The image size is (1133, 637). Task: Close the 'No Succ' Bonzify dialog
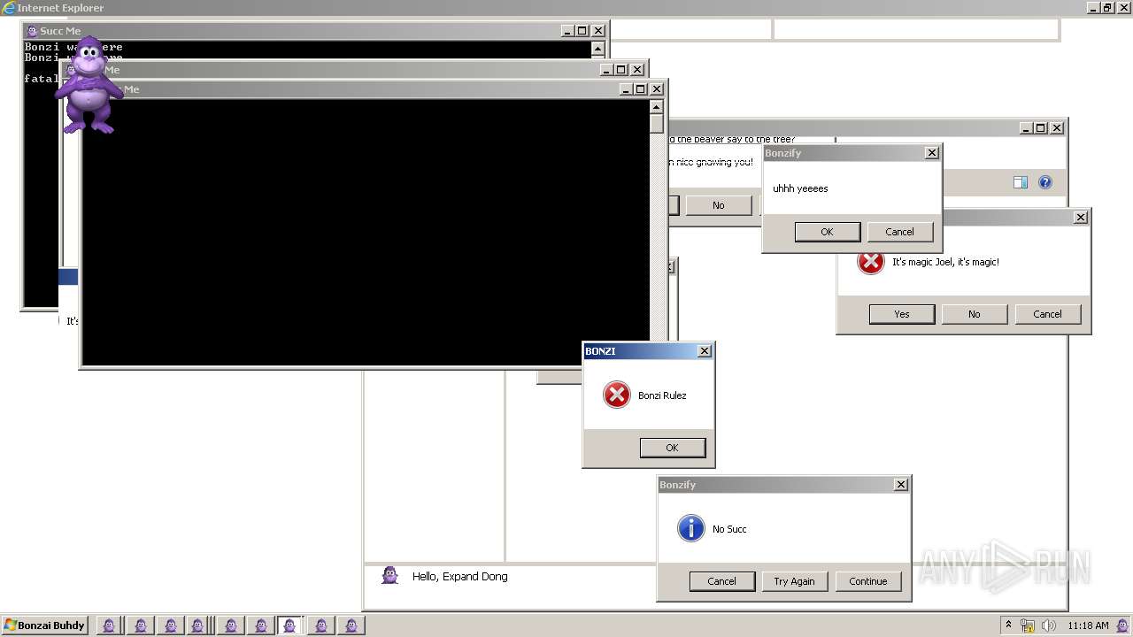tap(901, 485)
